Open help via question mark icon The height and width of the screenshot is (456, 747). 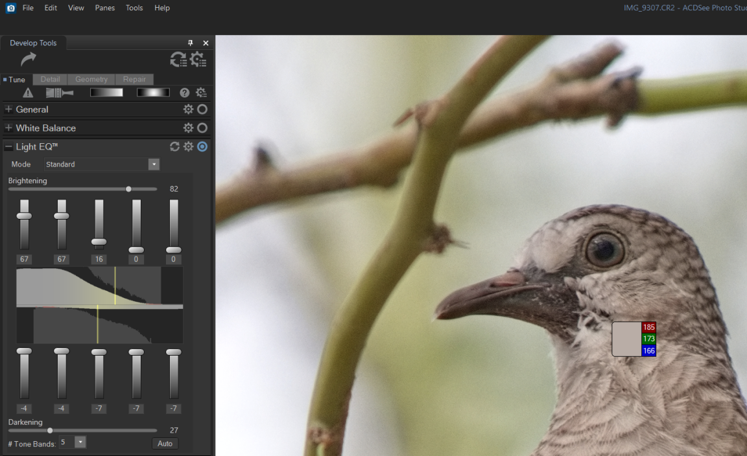[185, 93]
